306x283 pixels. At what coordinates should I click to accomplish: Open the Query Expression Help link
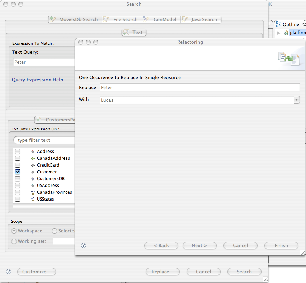(37, 80)
